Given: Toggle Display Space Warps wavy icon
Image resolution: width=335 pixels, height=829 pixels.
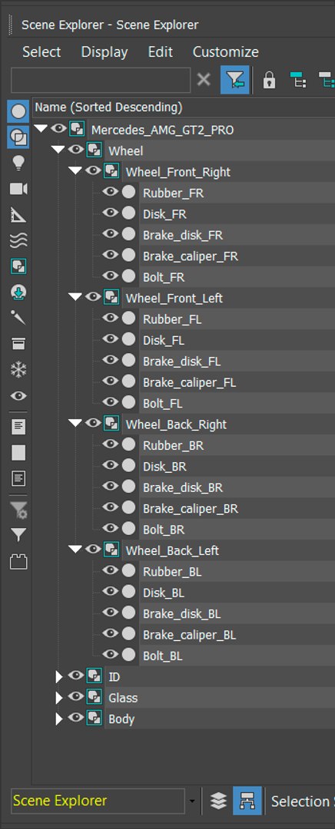Looking at the screenshot, I should coord(18,241).
